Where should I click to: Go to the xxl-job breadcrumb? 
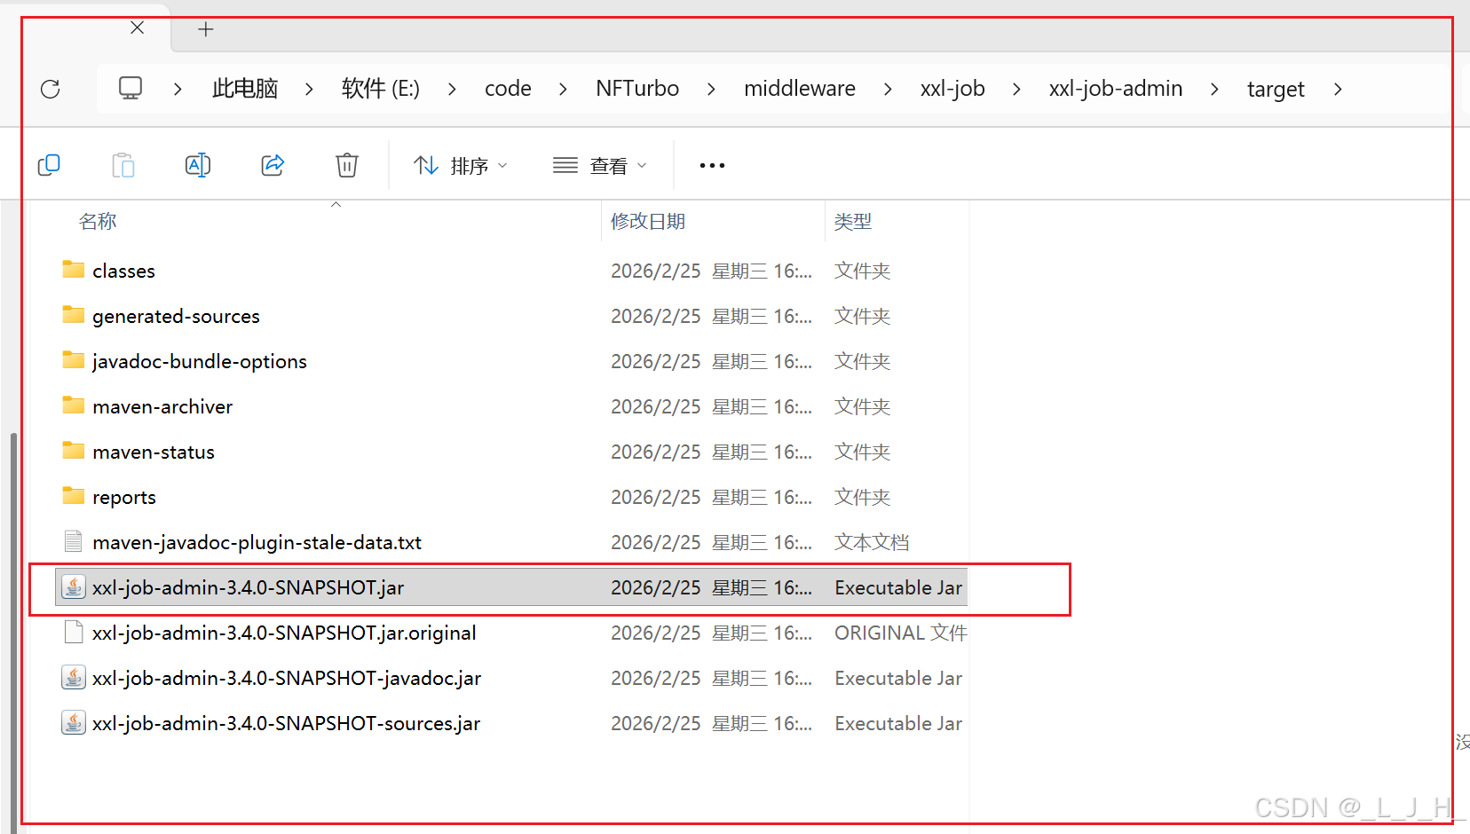point(952,89)
